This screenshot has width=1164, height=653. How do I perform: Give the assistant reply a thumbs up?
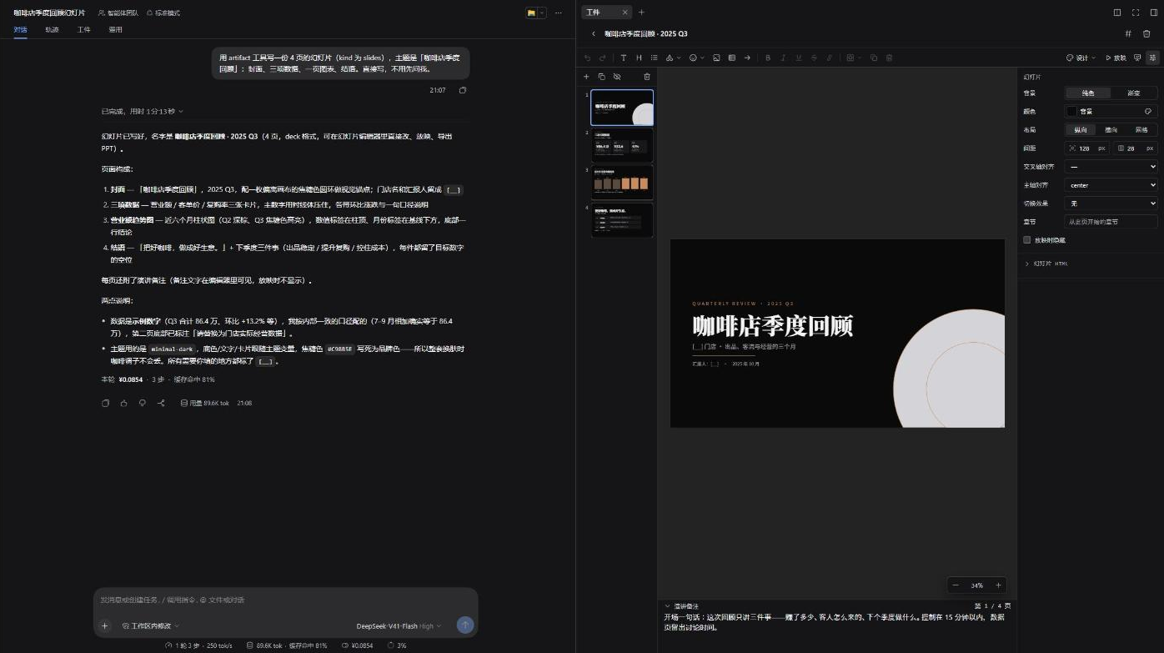pyautogui.click(x=123, y=403)
